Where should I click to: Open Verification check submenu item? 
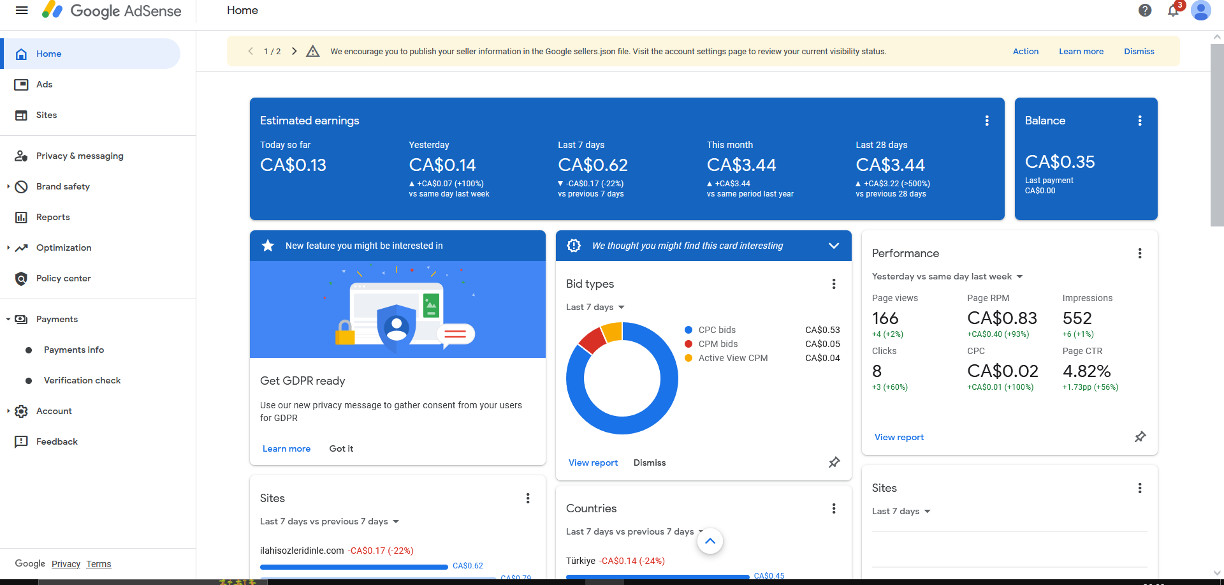point(82,380)
